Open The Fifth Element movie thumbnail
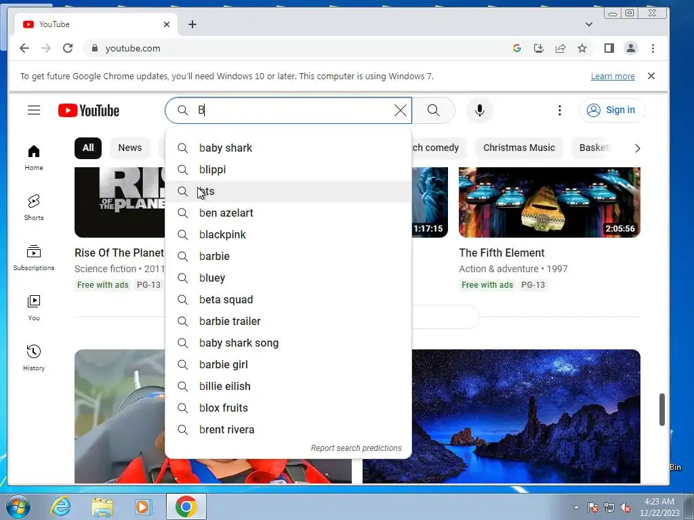This screenshot has width=694, height=520. click(549, 202)
